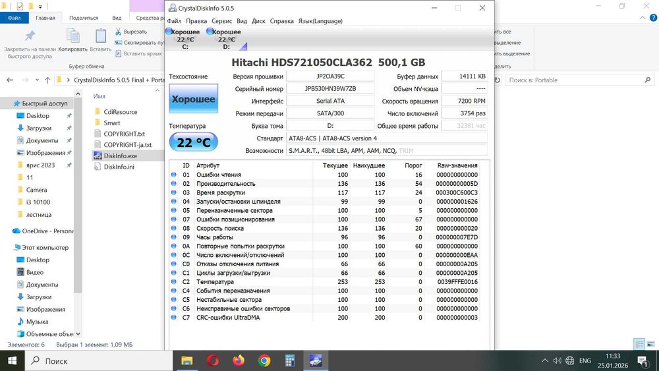Click Вставить ярлык in ribbon
This screenshot has height=371, width=659.
pyautogui.click(x=138, y=53)
